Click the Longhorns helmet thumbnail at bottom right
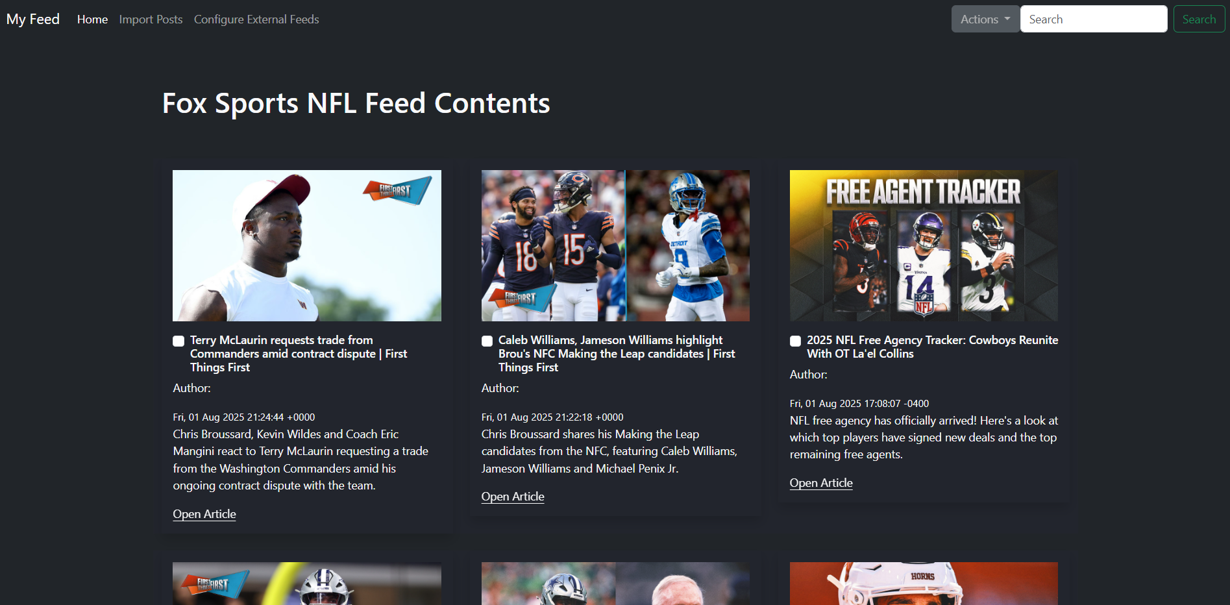 coord(924,584)
